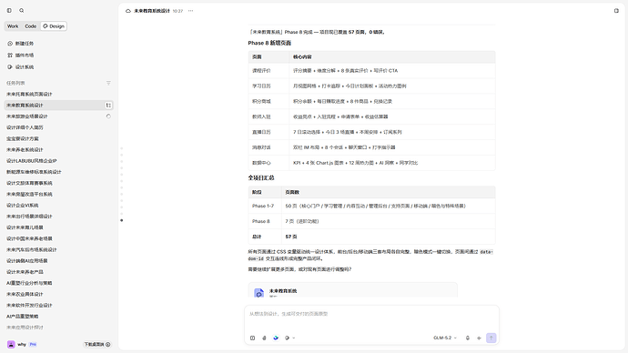Click the sparkle enhance prompt icon

(479, 338)
